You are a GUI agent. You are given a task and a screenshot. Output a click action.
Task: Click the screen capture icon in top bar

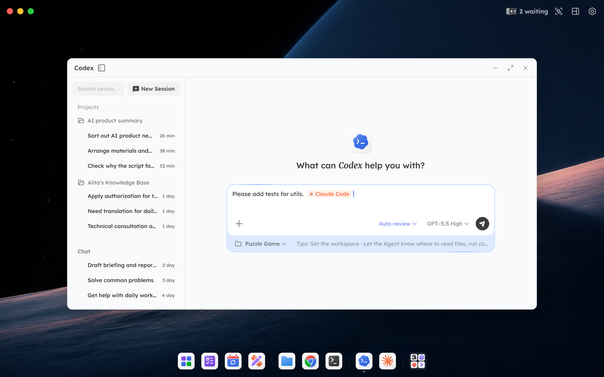pyautogui.click(x=559, y=11)
